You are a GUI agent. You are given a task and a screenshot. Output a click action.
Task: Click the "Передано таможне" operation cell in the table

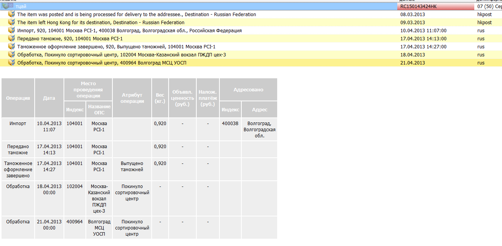[x=18, y=150]
